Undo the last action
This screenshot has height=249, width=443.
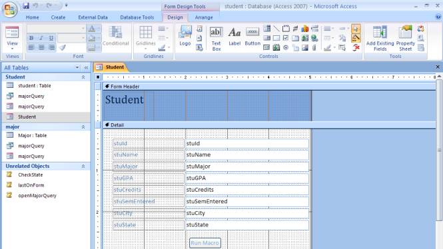(35, 5)
